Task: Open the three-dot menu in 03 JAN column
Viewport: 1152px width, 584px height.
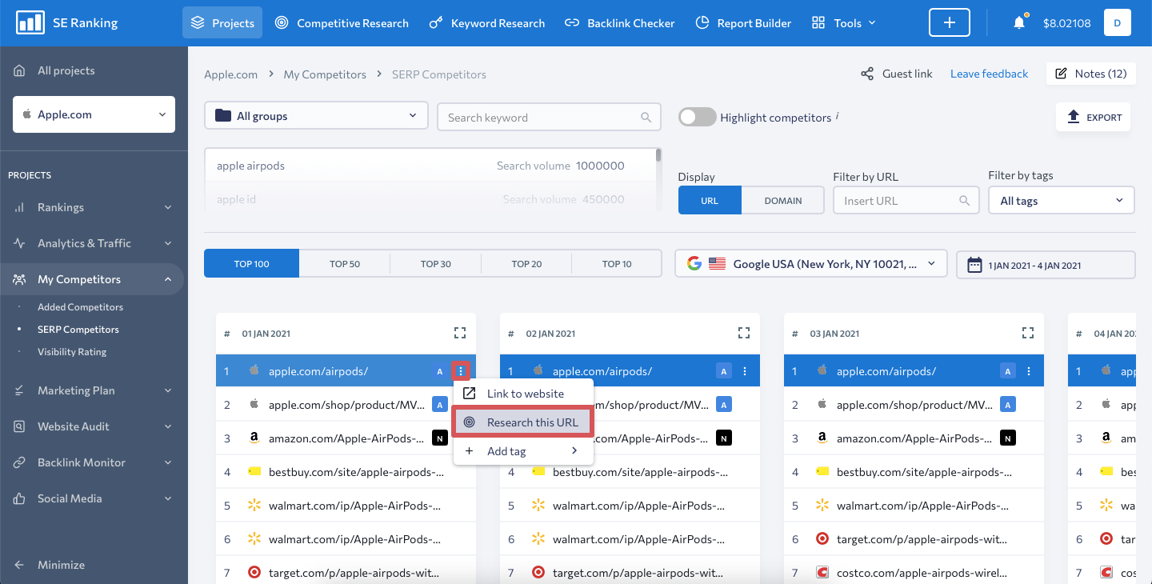Action: pyautogui.click(x=1029, y=371)
